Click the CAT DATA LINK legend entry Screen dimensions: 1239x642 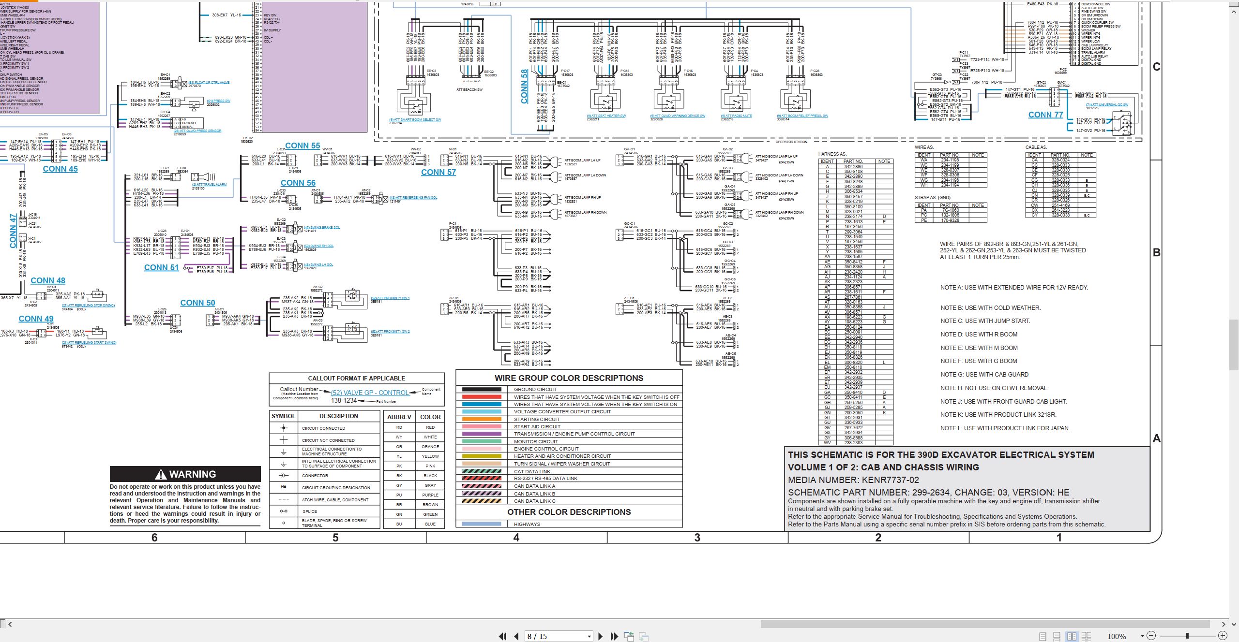coord(532,471)
